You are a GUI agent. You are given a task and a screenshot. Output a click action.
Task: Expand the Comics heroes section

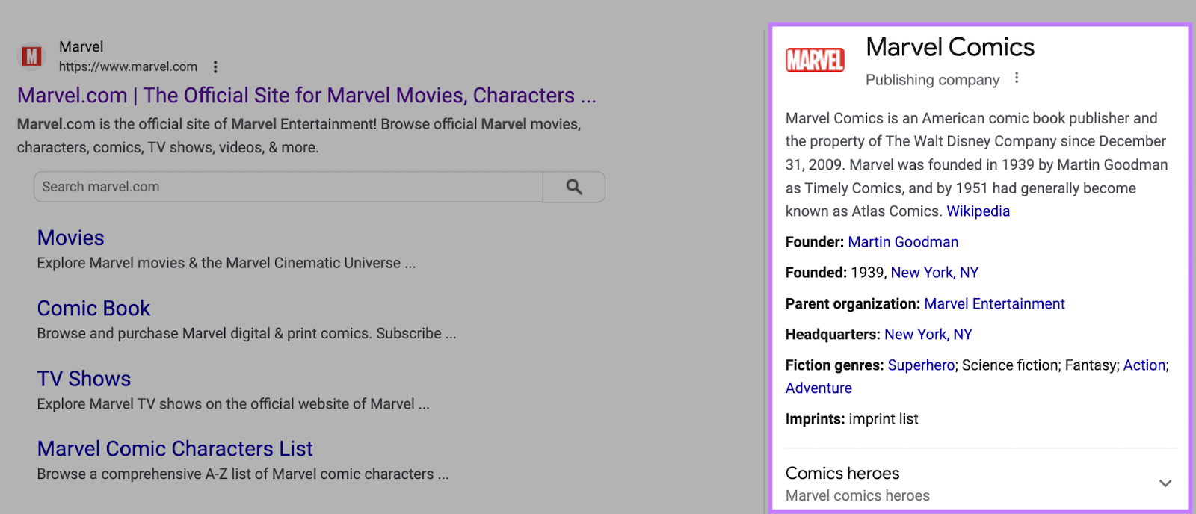[1165, 483]
